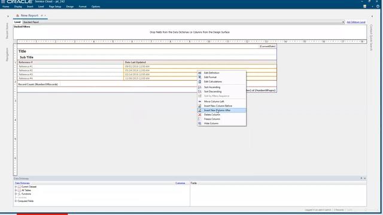Screen dimensions: 383x215
Task: Expand the left navigation pane arrow
Action: point(8,16)
